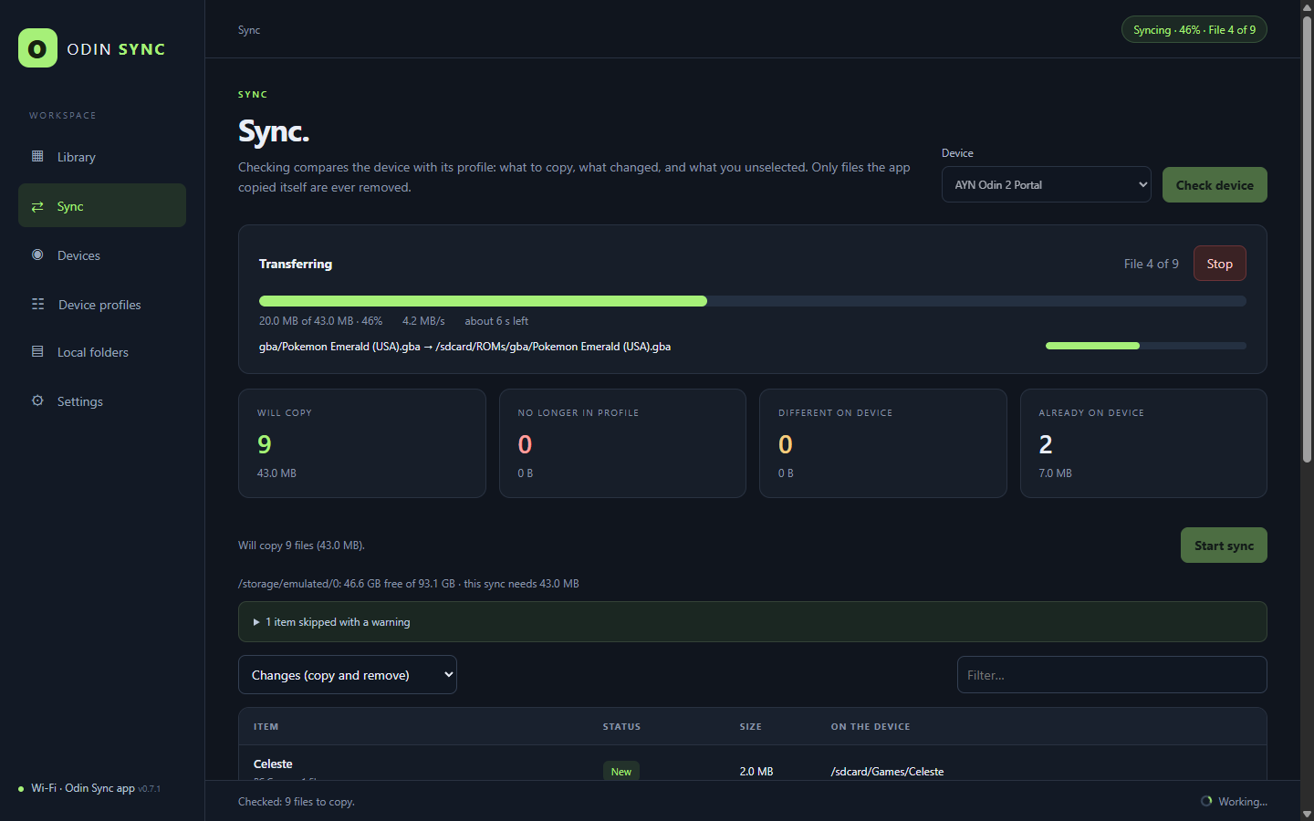The image size is (1314, 821).
Task: Click the v0.7.1 version label
Action: (x=149, y=789)
